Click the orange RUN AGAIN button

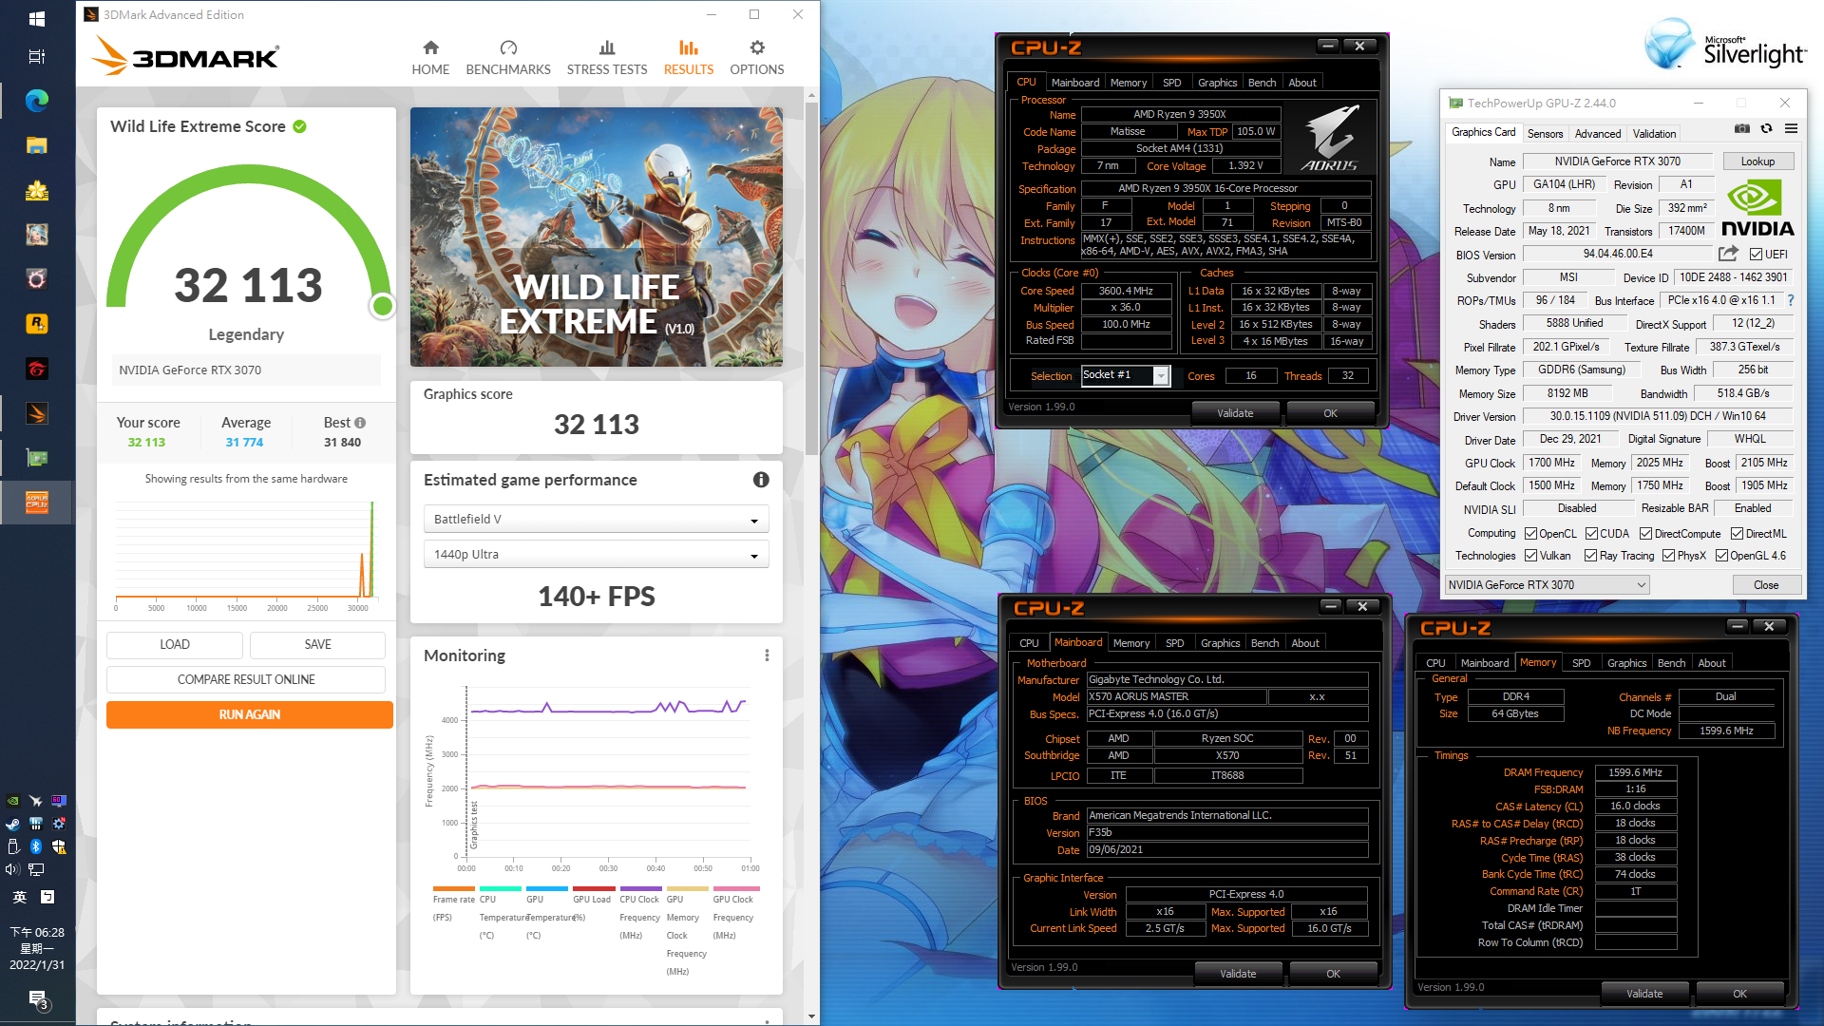click(x=250, y=714)
